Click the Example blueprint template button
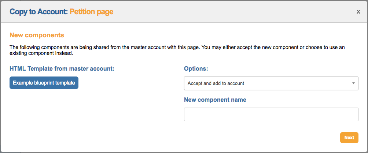Viewport: 368px width, 153px height. (44, 83)
